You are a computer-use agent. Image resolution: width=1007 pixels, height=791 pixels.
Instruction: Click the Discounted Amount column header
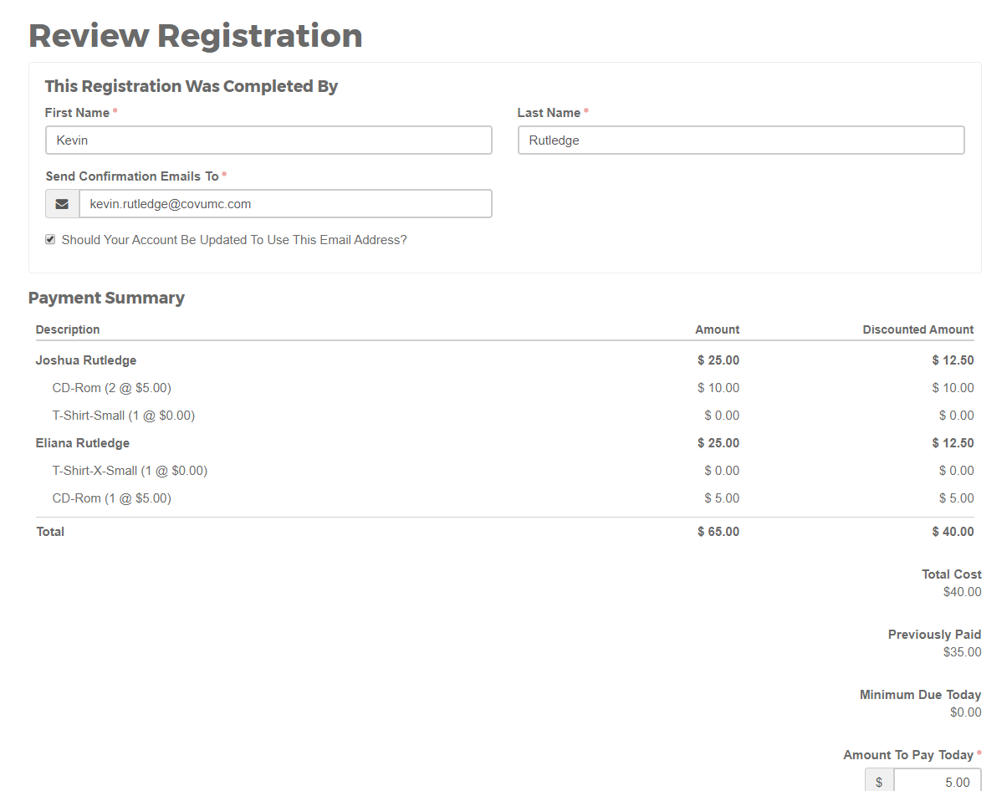(x=918, y=329)
